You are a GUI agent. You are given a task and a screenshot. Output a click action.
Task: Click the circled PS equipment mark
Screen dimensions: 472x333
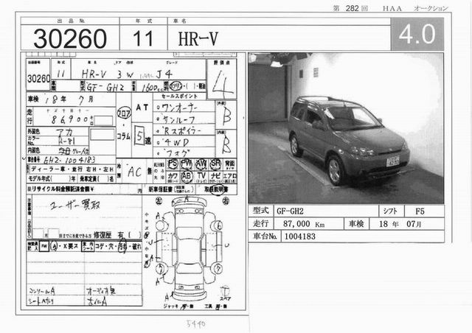click(173, 164)
